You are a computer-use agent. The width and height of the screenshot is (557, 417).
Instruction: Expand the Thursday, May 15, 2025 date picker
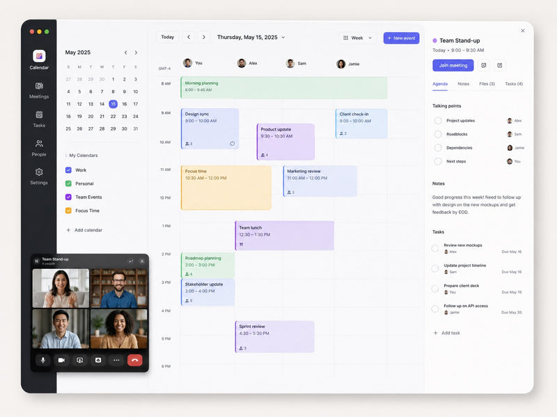(x=283, y=38)
